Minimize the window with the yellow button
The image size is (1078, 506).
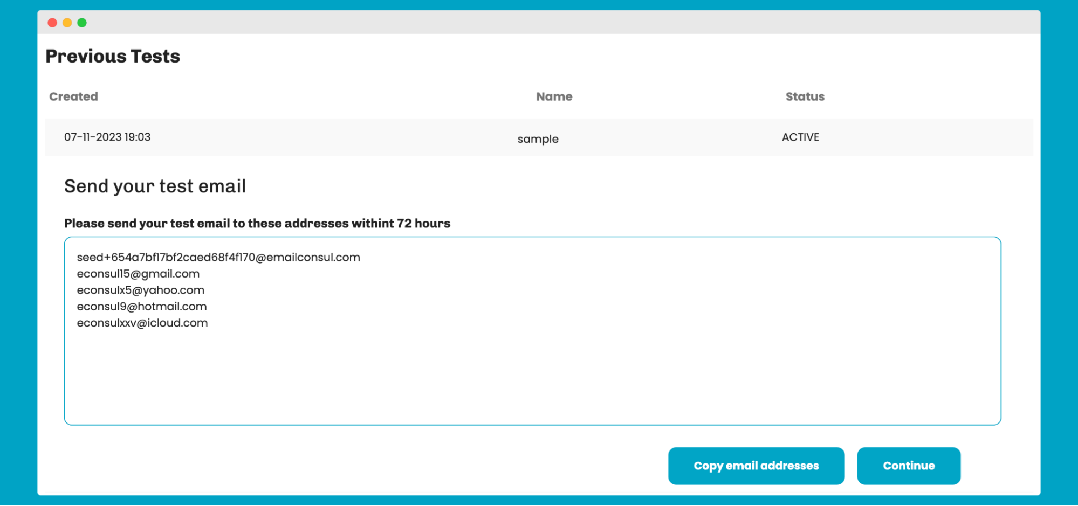coord(67,23)
